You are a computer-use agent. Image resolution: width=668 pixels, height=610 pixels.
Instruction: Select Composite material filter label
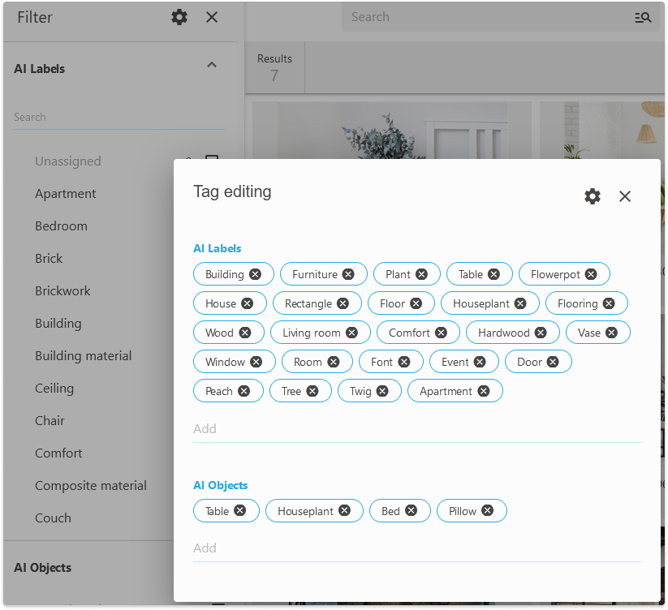[x=91, y=486]
